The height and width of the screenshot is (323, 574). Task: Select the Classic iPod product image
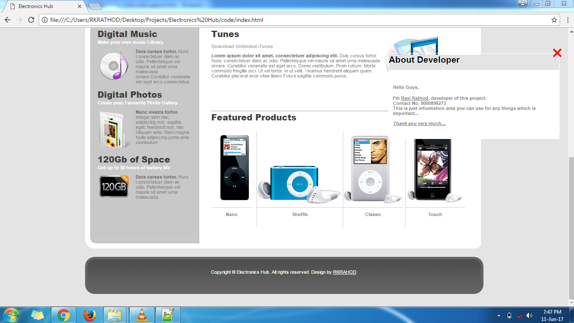point(373,168)
